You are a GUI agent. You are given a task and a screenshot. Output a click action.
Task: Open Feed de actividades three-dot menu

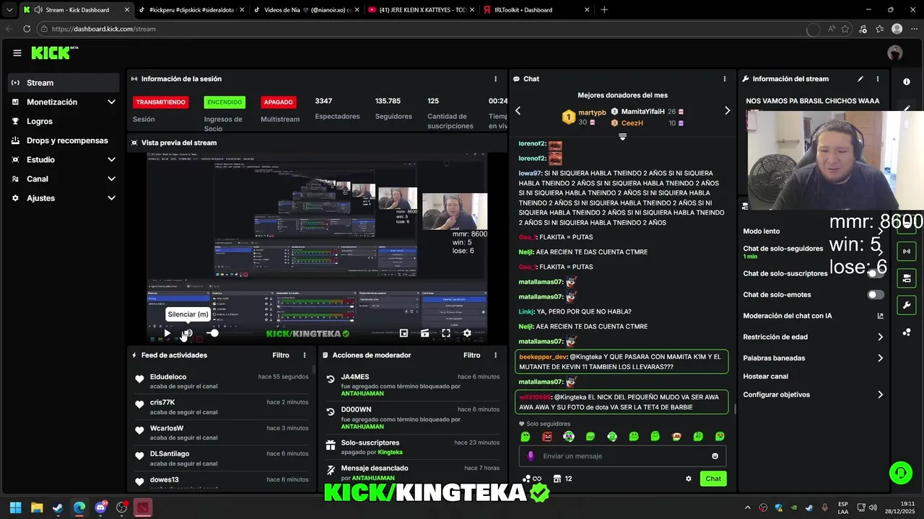click(305, 355)
